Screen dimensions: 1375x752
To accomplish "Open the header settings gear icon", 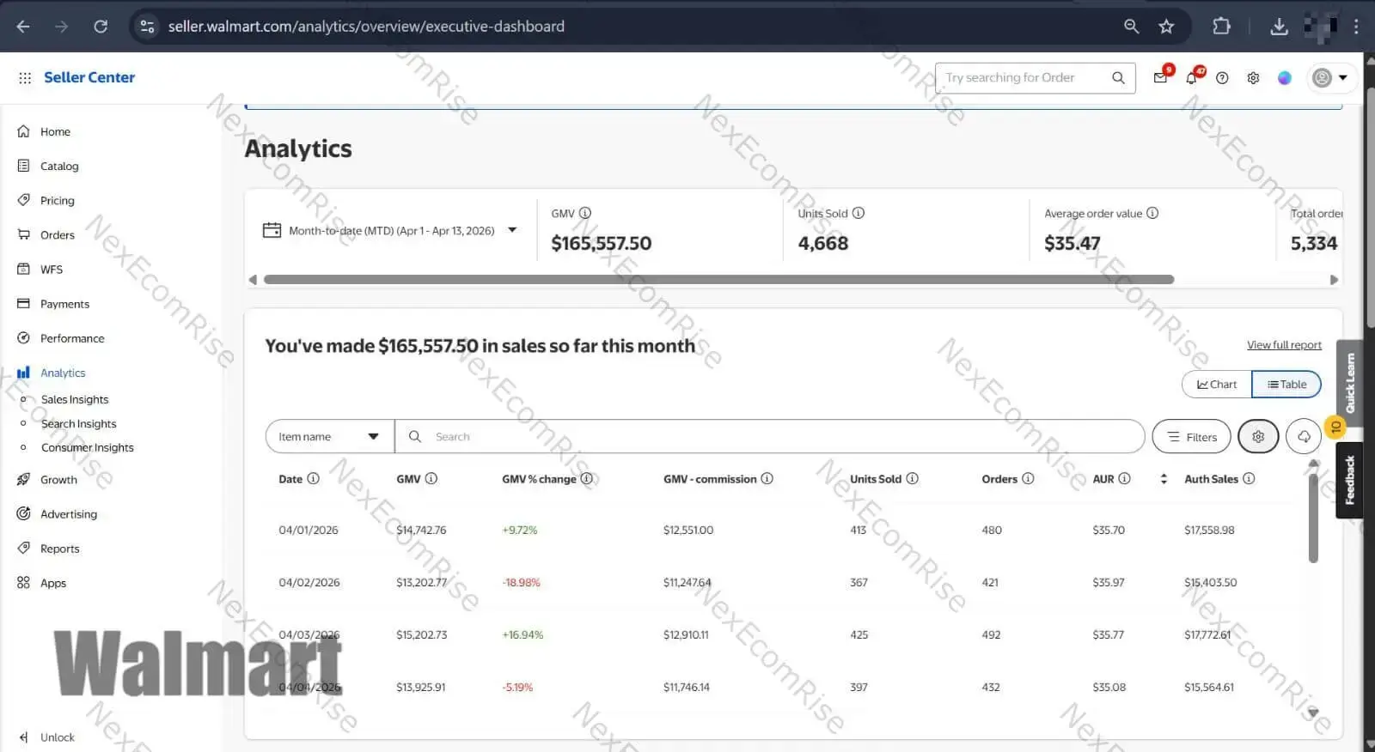I will click(1253, 78).
